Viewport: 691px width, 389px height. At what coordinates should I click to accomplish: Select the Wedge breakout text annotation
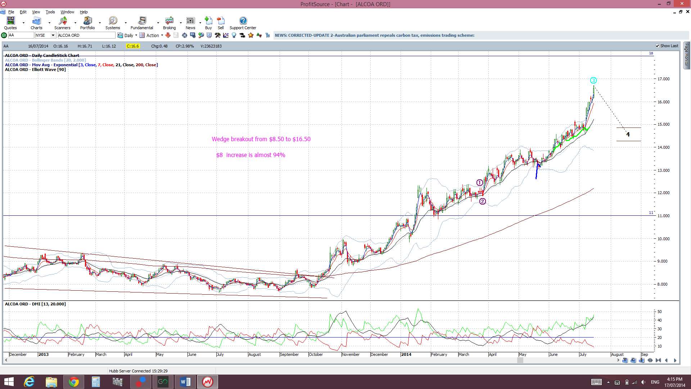pos(261,139)
